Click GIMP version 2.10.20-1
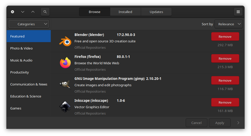This screenshot has width=251, height=136. pyautogui.click(x=154, y=79)
